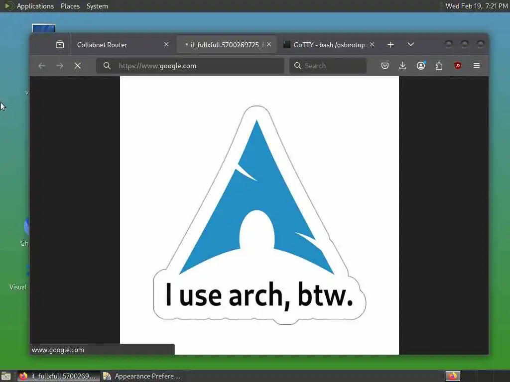Expand the list all tabs chevron

coord(411,44)
